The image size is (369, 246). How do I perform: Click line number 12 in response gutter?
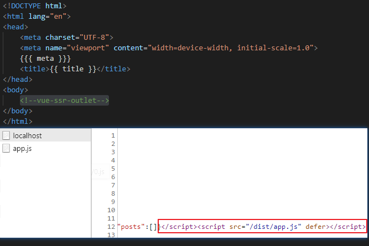(111, 227)
